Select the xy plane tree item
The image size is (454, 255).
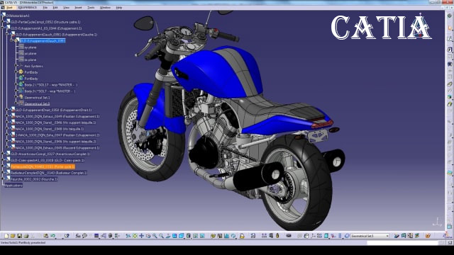(x=31, y=47)
